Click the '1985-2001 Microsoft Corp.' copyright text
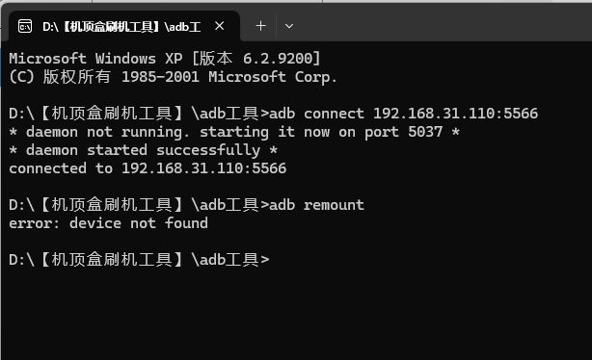The image size is (592, 360). (229, 77)
